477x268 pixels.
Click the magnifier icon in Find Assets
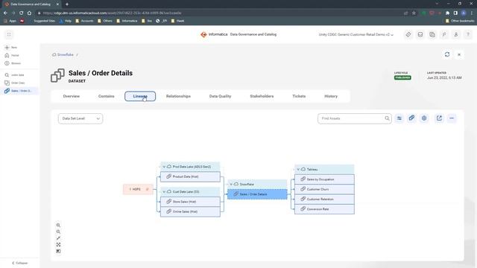pyautogui.click(x=387, y=118)
